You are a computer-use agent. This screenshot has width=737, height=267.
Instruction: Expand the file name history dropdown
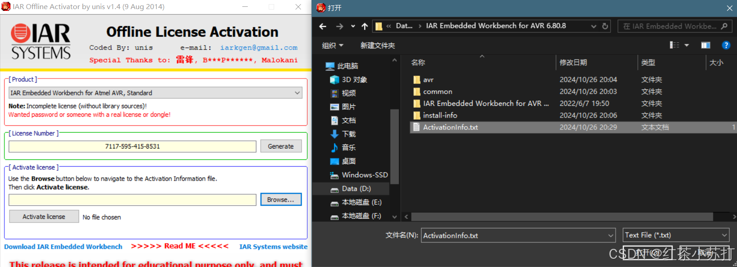coord(611,235)
